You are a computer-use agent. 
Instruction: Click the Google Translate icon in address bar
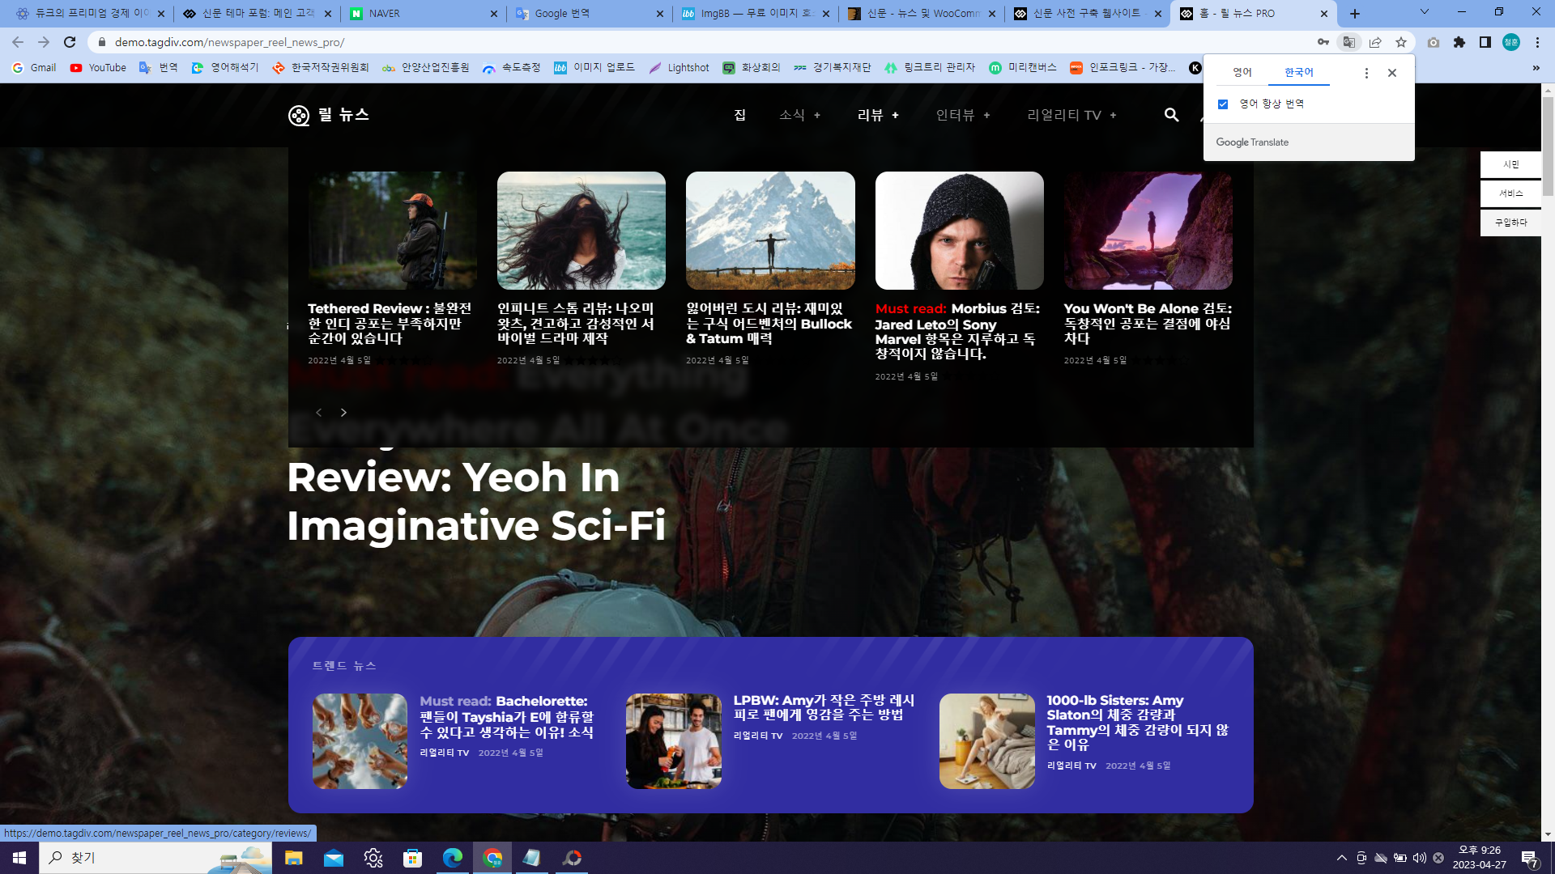pos(1349,42)
